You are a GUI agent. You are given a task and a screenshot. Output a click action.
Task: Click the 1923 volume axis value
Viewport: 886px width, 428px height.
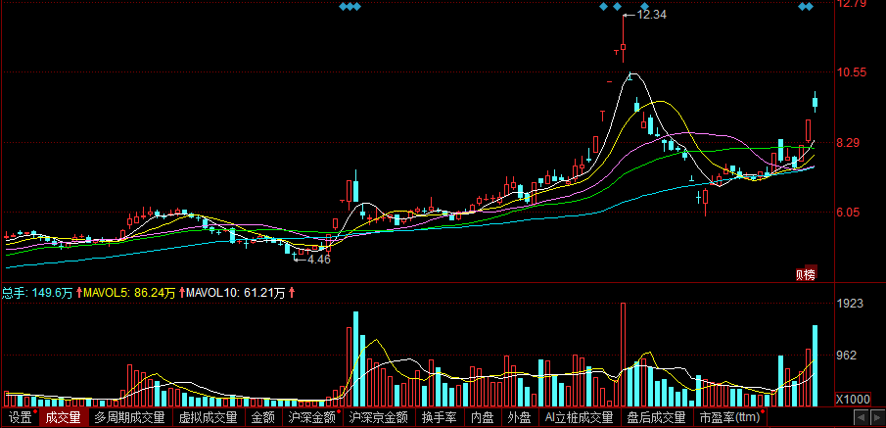tap(851, 304)
